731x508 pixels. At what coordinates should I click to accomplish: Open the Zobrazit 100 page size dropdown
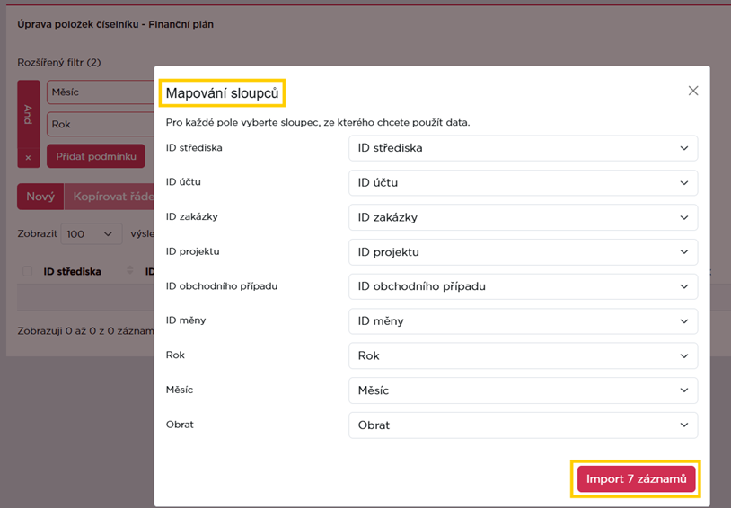coord(92,234)
